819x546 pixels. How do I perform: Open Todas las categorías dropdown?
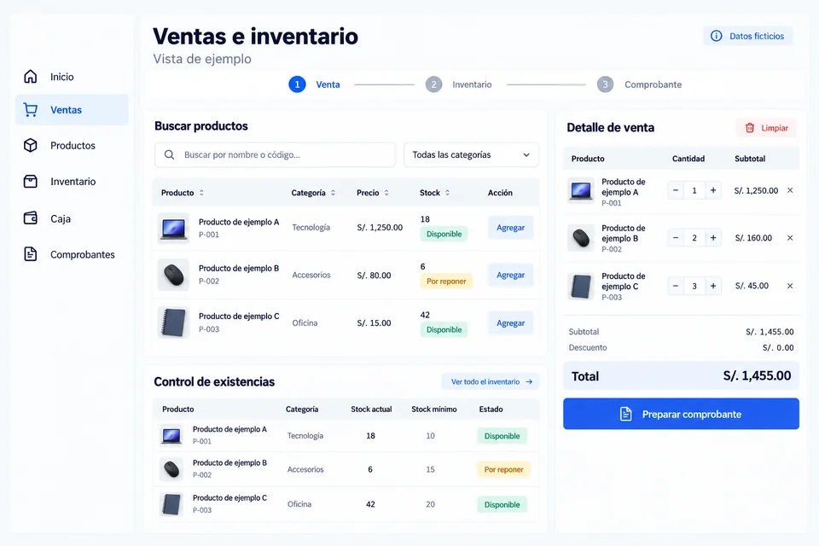pos(471,154)
